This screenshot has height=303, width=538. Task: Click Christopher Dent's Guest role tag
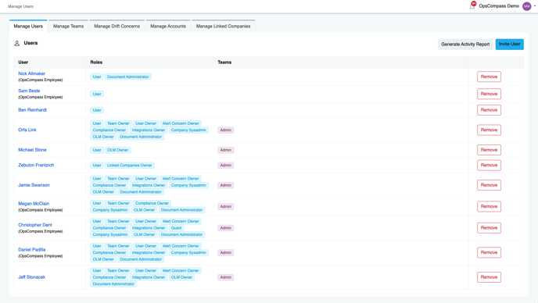[x=177, y=228]
